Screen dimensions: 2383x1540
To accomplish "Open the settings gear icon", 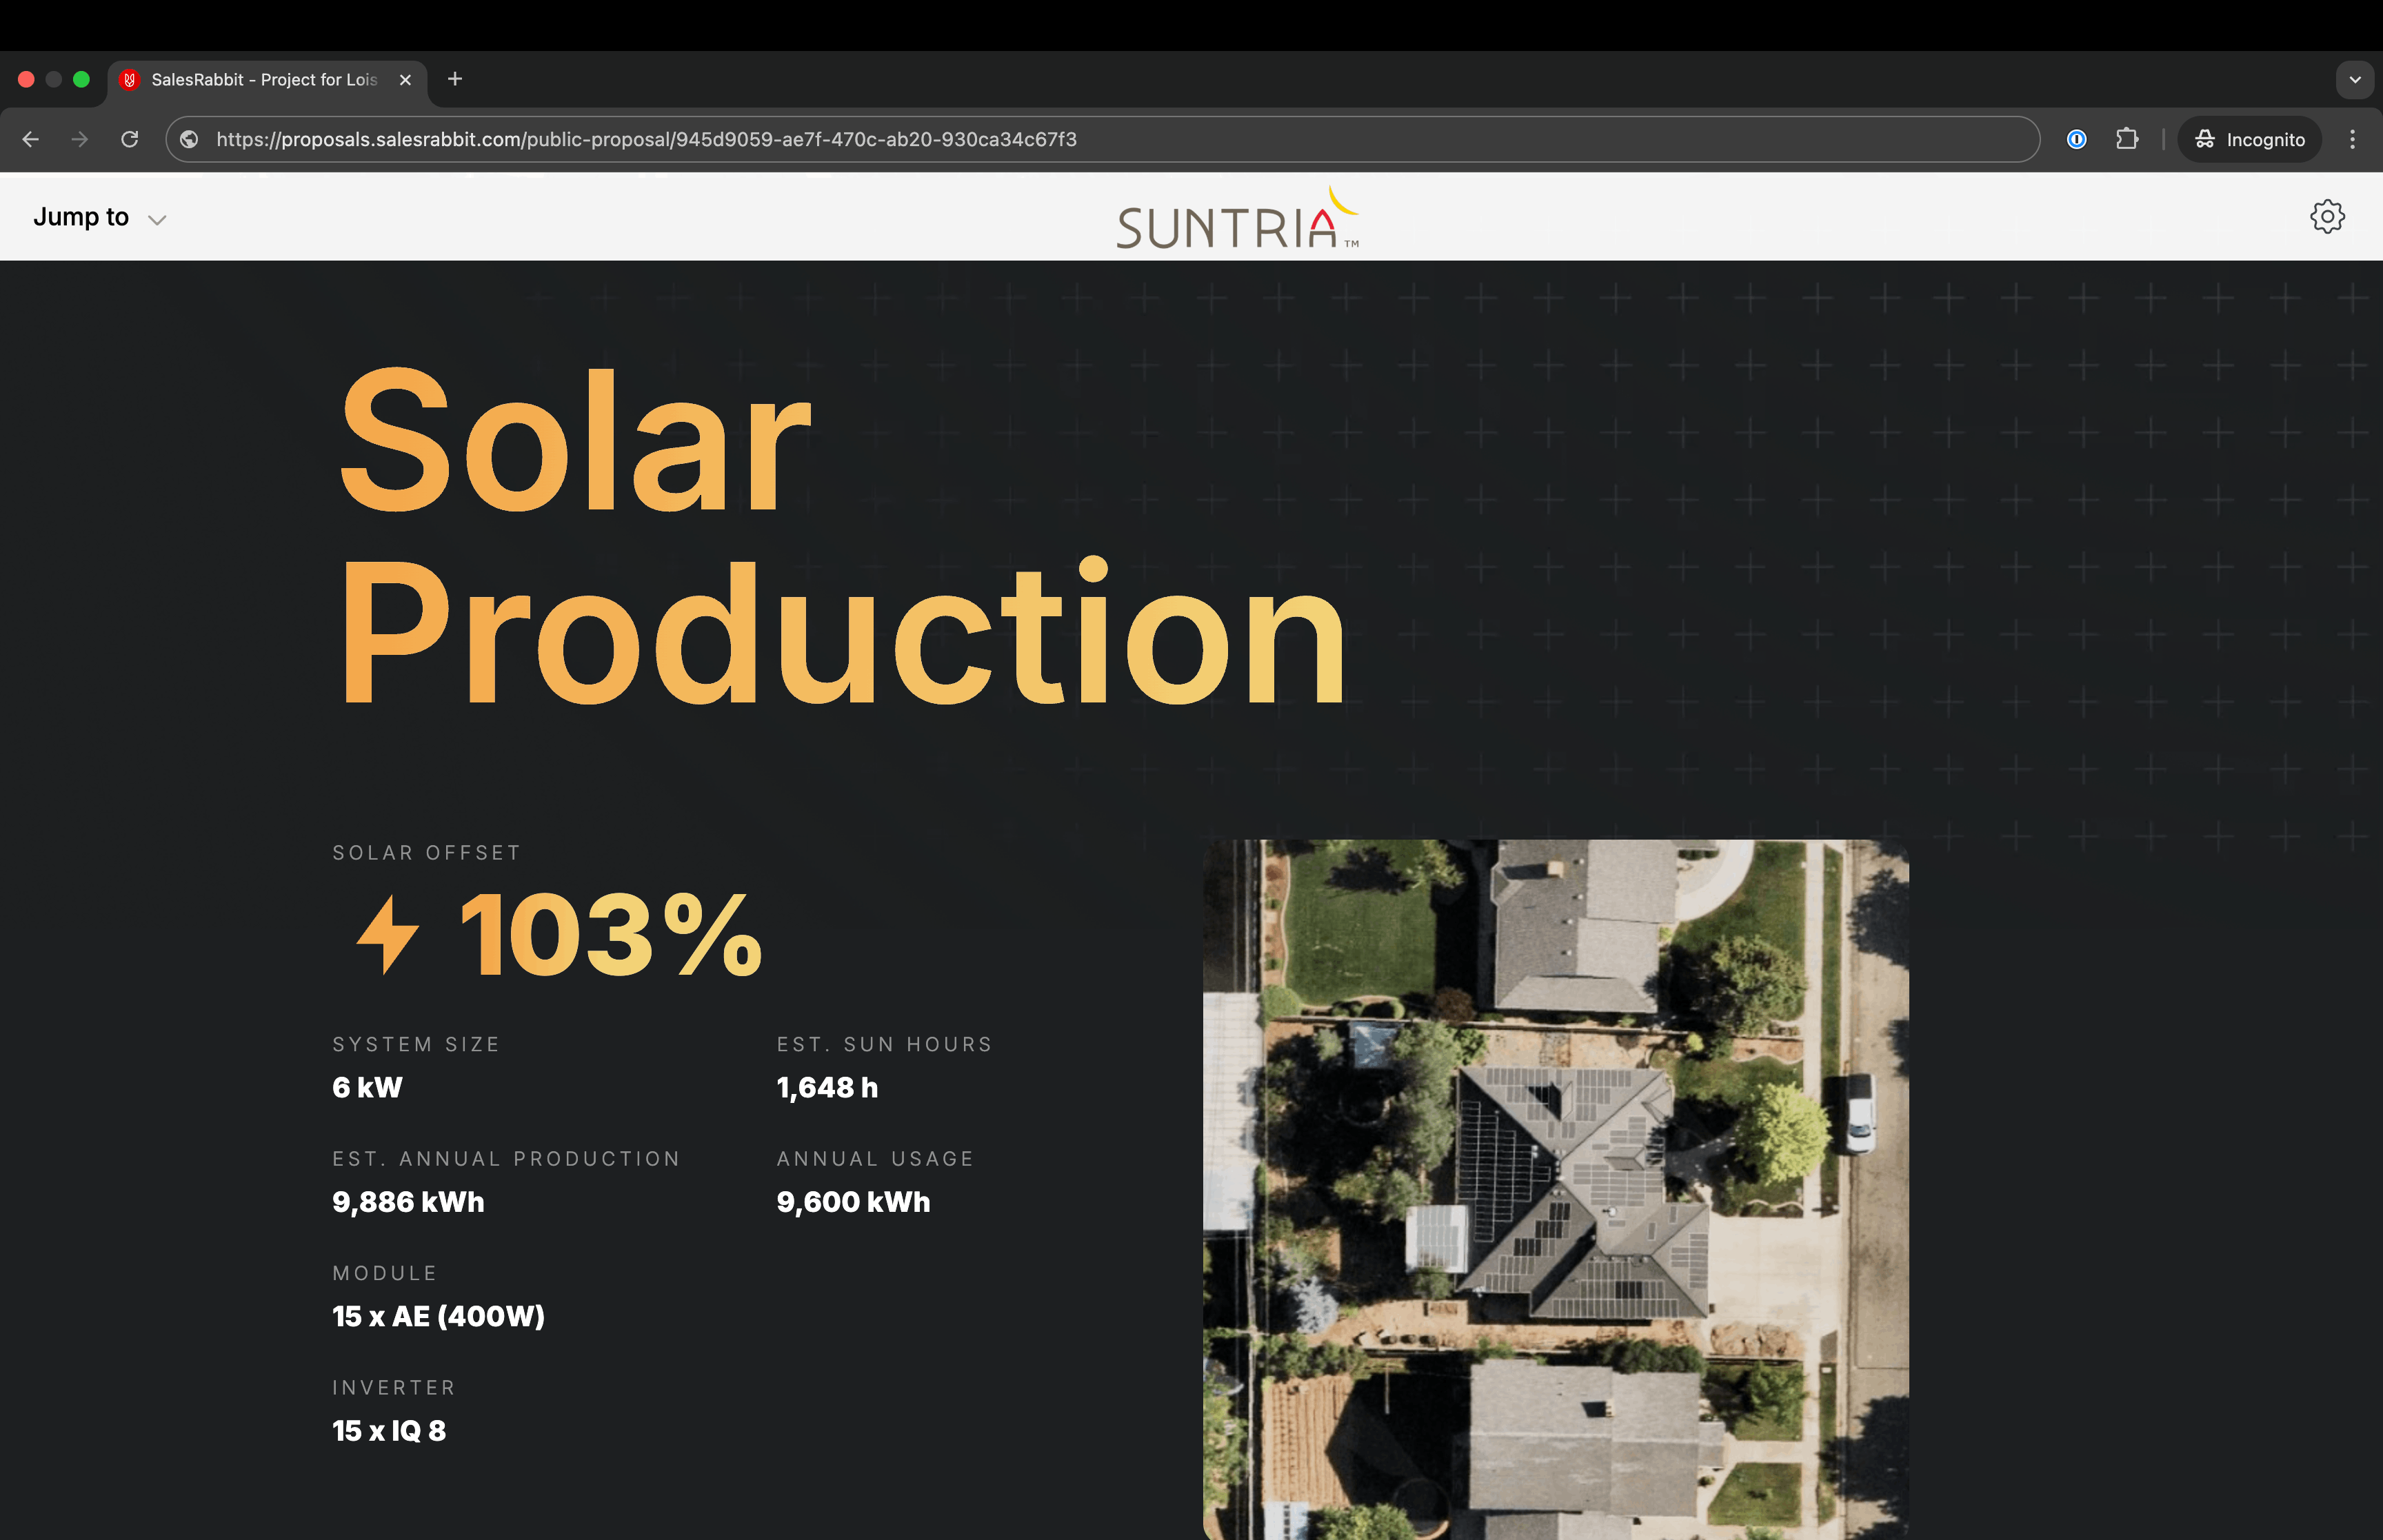I will (2326, 216).
